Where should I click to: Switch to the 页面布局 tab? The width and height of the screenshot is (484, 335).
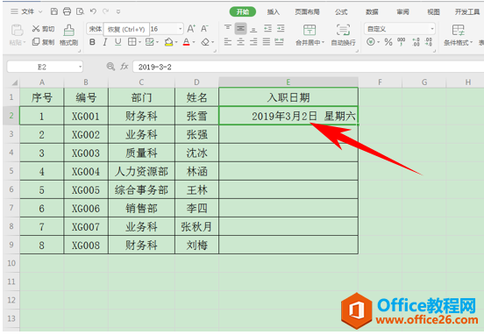307,11
